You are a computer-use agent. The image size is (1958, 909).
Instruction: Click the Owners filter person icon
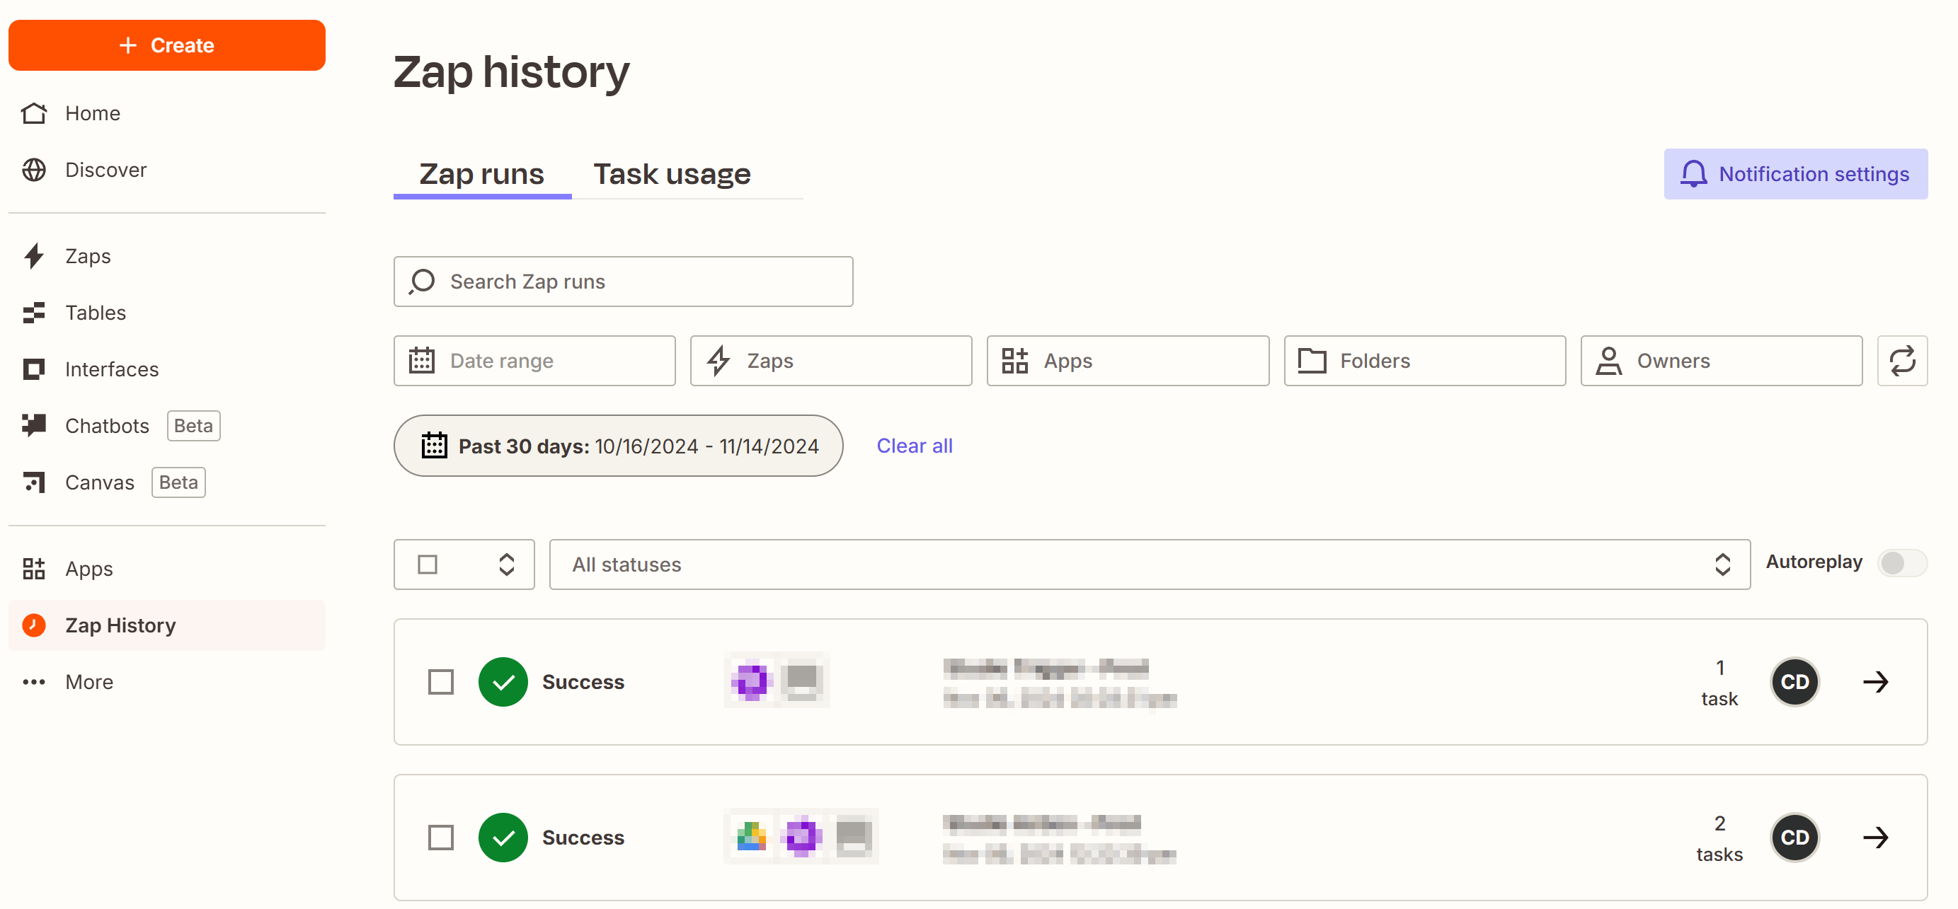point(1608,361)
